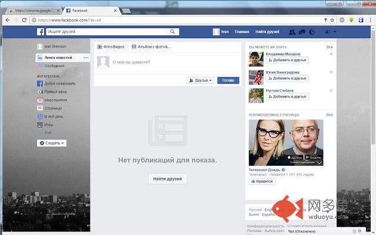Click Найти друзей button in feed
Image resolution: width=376 pixels, height=235 pixels.
[x=167, y=179]
